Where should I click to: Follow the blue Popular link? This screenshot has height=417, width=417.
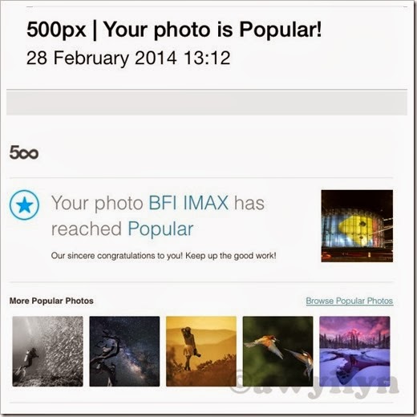160,229
